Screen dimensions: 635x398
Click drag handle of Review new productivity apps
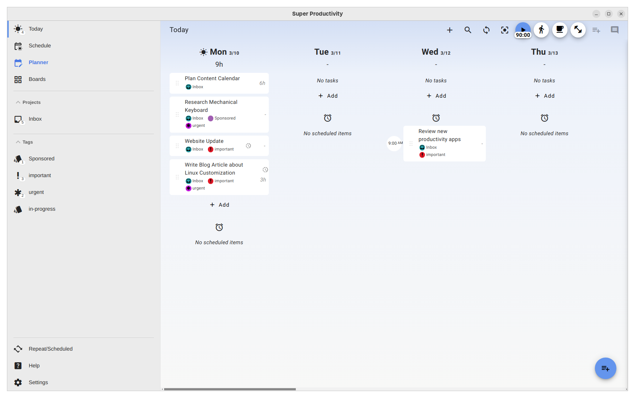411,144
